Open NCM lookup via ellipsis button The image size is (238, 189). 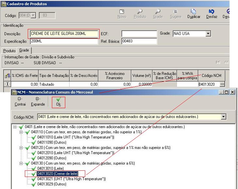pyautogui.click(x=222, y=84)
